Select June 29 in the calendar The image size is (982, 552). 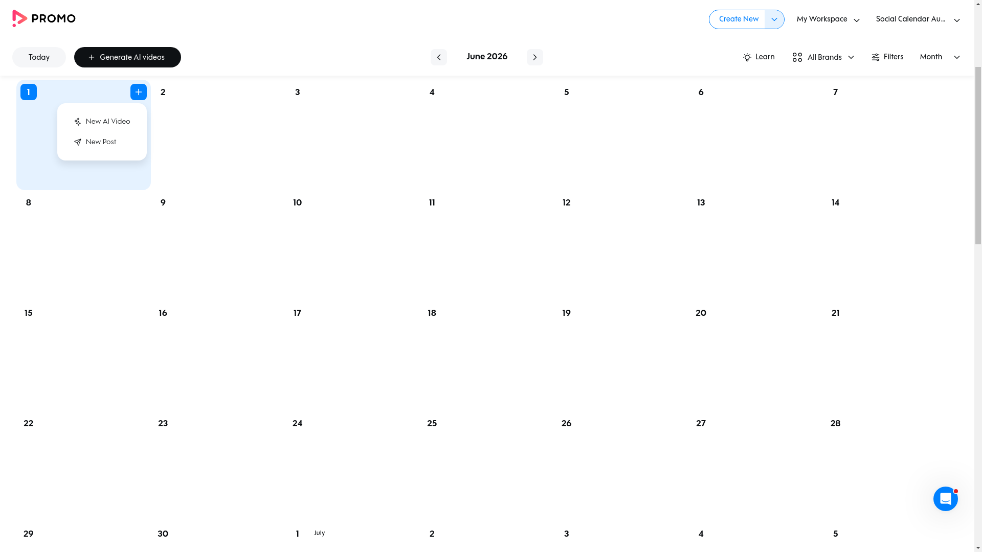[29, 534]
